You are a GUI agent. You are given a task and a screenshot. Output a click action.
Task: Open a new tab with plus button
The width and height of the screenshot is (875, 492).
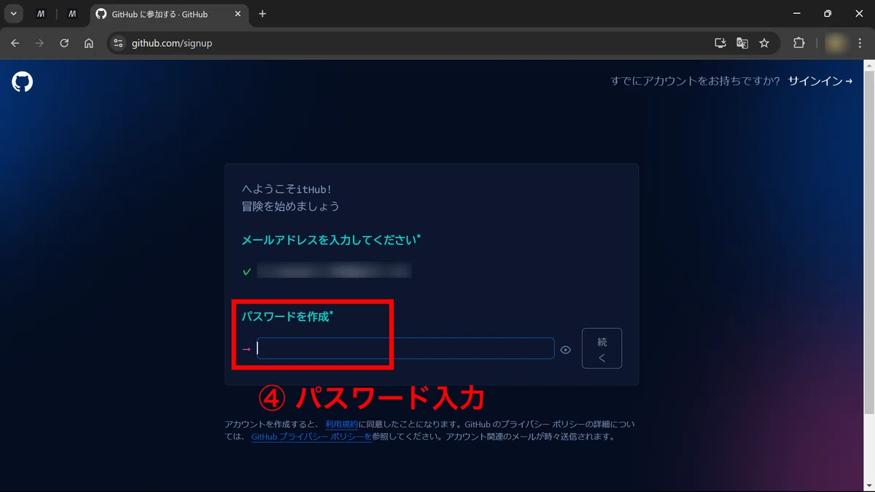coord(262,14)
